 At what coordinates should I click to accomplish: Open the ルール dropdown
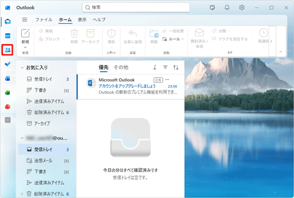pos(173,39)
